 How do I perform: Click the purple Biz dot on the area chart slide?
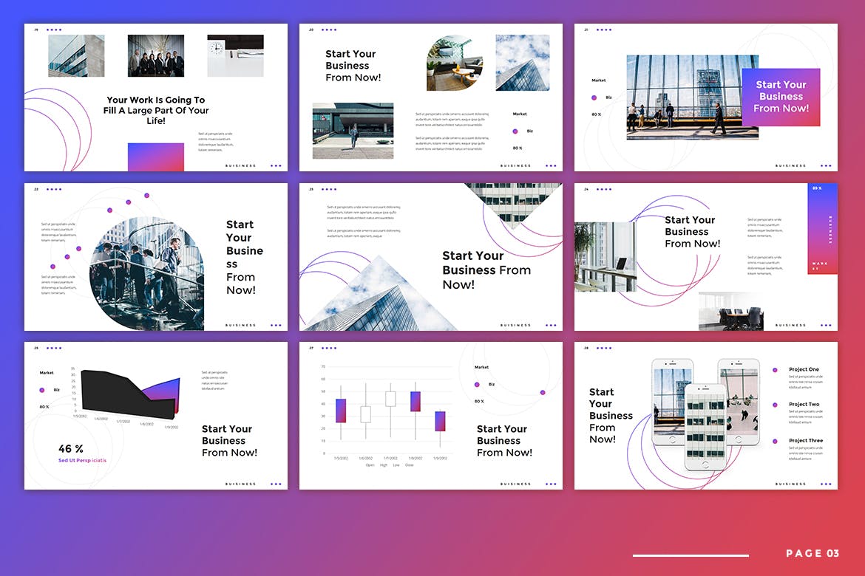point(42,389)
